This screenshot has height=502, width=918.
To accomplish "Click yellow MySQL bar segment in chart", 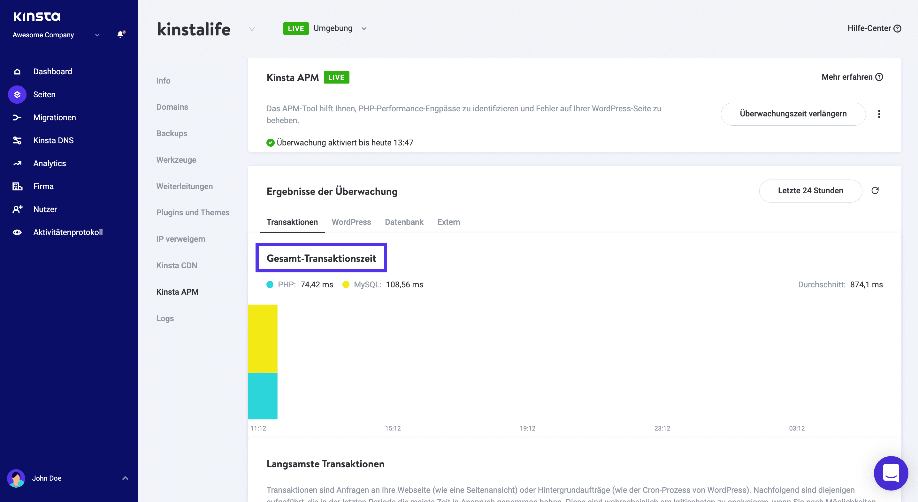I will tap(263, 339).
